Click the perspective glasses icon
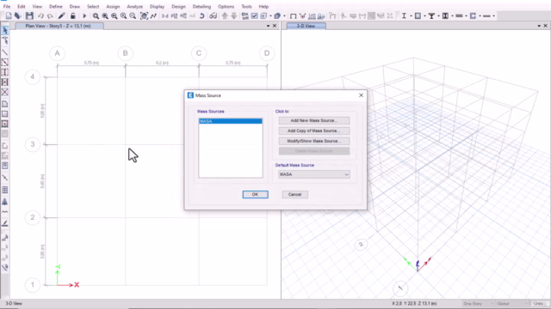The height and width of the screenshot is (309, 551). click(213, 15)
